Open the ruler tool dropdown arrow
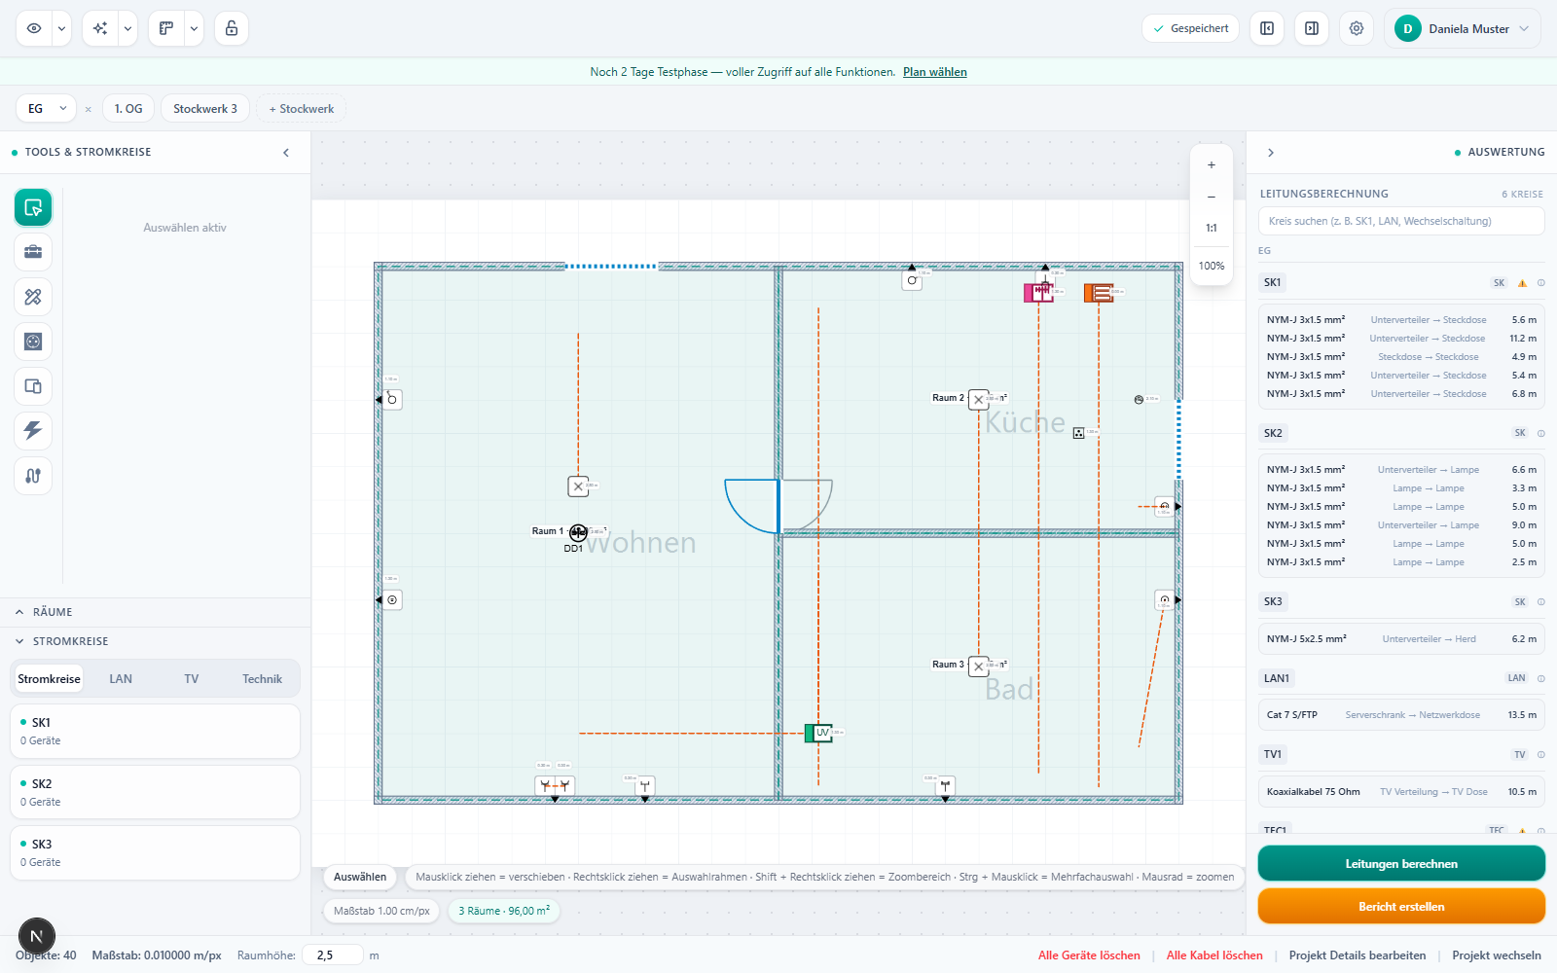 coord(194,28)
